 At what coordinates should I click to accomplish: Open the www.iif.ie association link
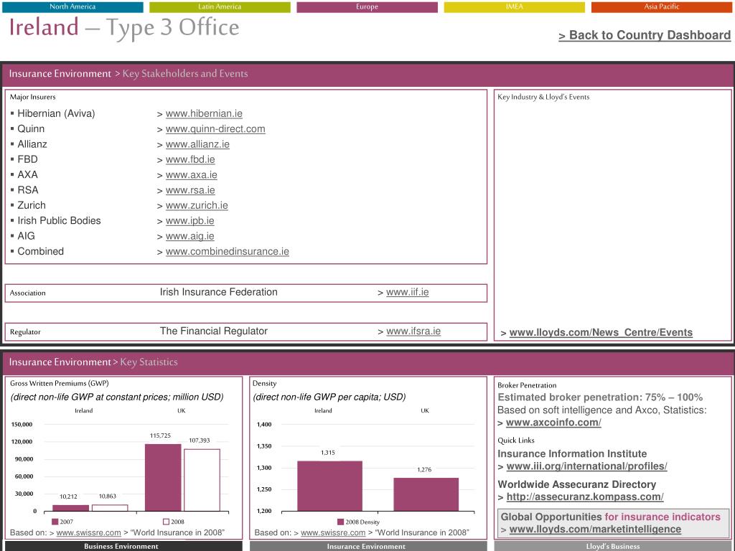click(408, 292)
